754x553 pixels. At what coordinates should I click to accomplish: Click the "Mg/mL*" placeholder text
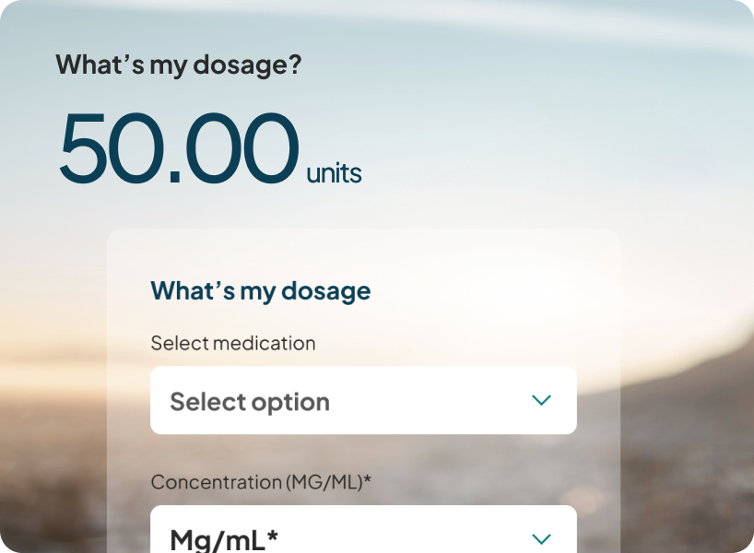coord(224,539)
